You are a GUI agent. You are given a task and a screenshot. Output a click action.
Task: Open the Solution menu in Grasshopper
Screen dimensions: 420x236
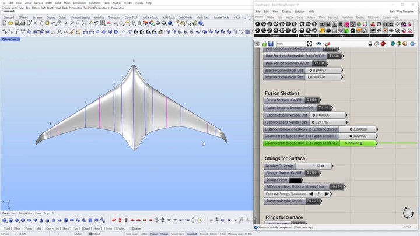pyautogui.click(x=299, y=11)
